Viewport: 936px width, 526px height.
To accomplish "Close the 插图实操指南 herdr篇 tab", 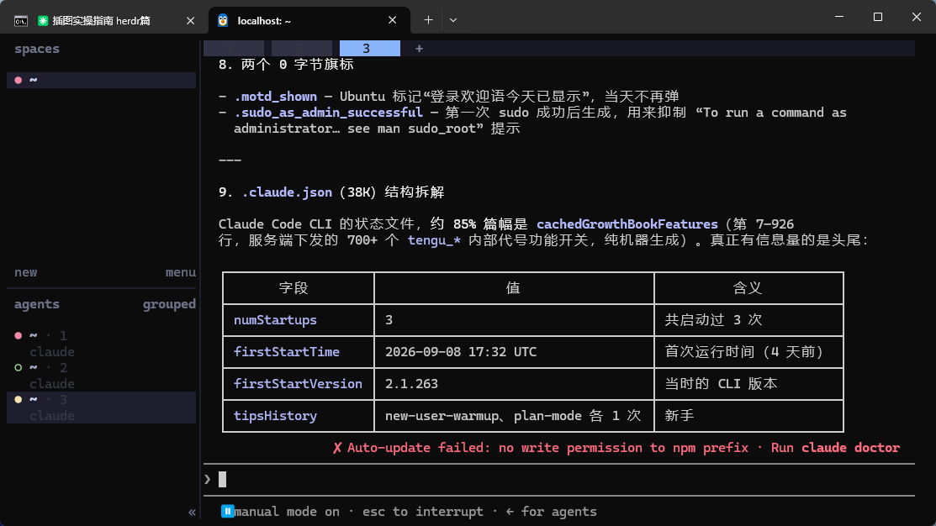I will tap(190, 20).
